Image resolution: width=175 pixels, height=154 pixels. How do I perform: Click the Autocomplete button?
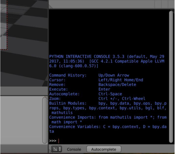point(104,149)
